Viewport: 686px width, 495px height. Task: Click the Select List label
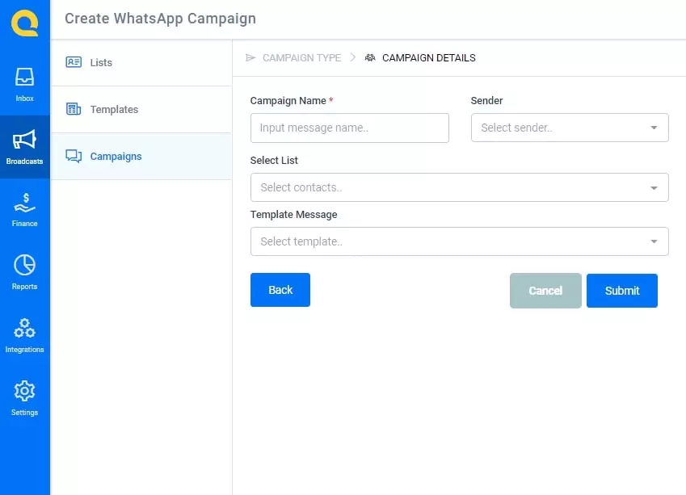pyautogui.click(x=274, y=161)
